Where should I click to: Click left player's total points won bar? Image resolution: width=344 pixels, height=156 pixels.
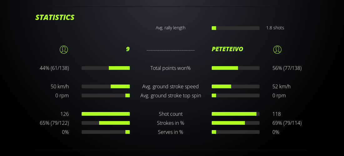(106, 68)
